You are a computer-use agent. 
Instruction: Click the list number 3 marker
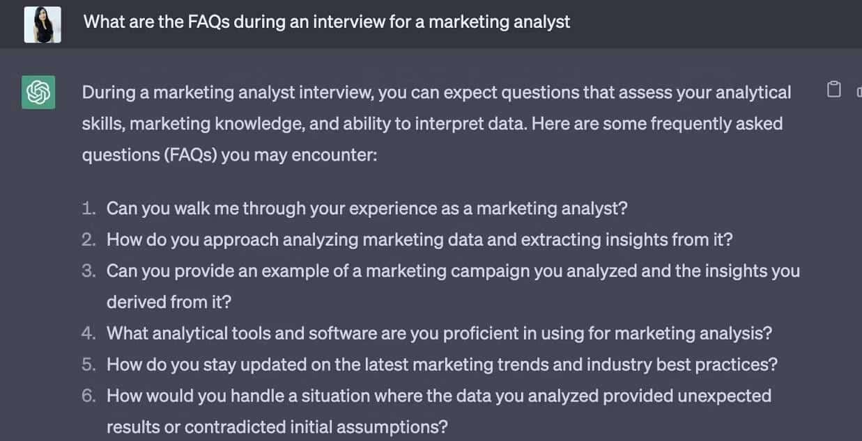[x=88, y=271]
